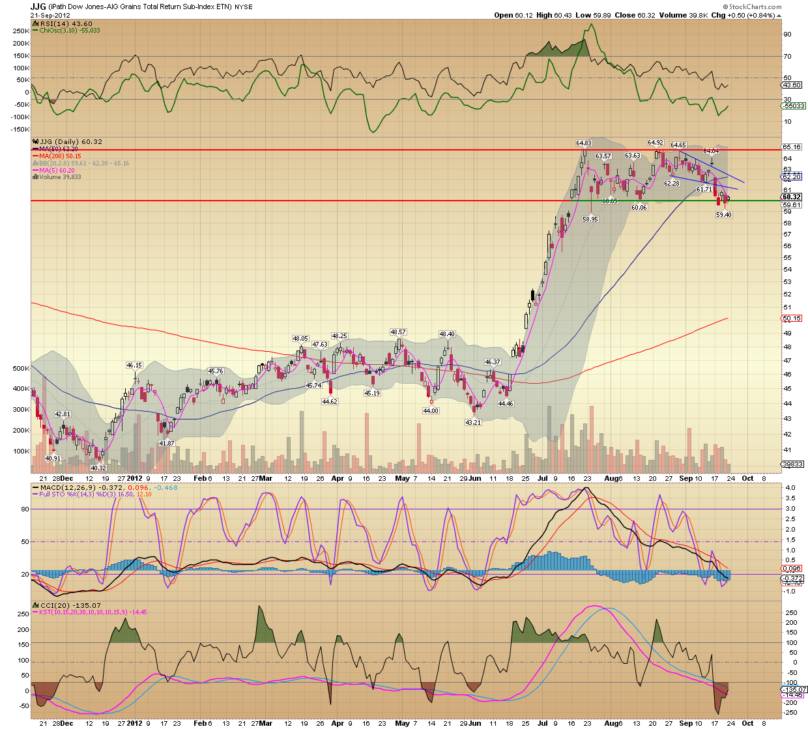
Task: Click the area icon beside CCI(20) legend
Action: click(35, 606)
